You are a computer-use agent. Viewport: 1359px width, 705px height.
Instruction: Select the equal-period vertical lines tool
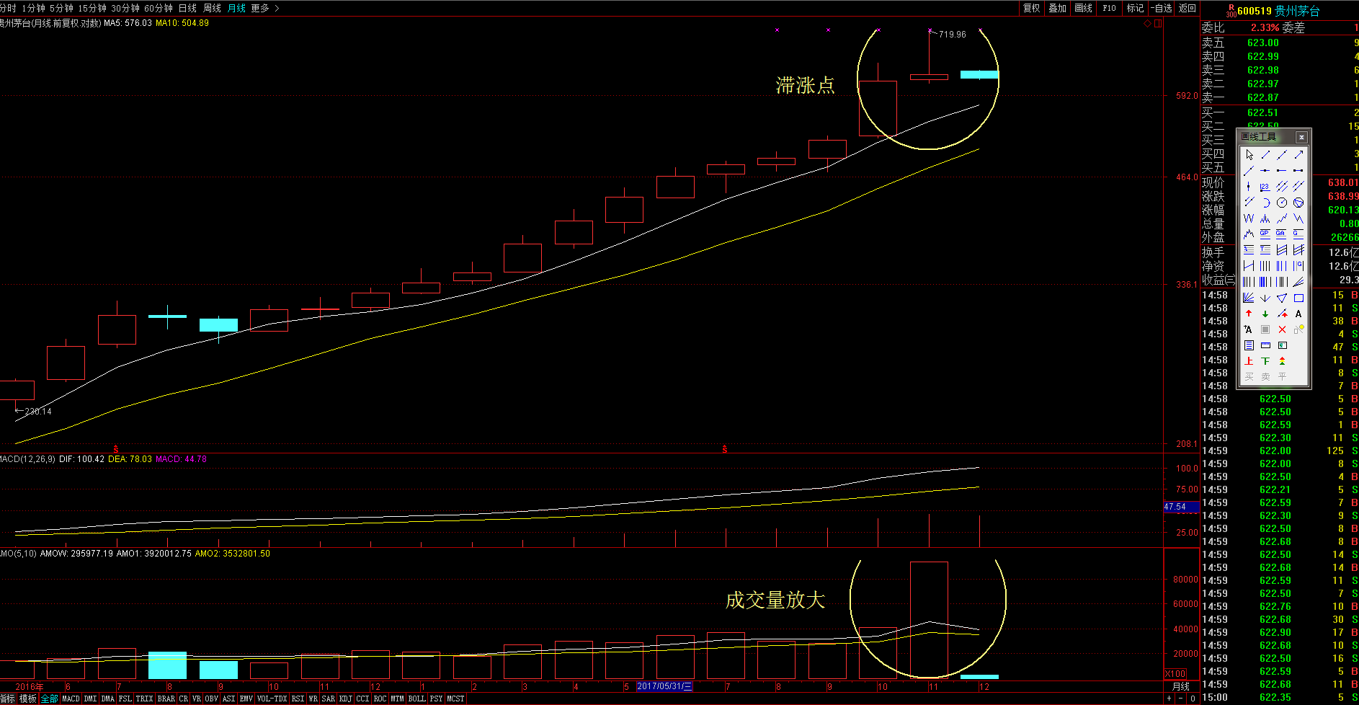pos(1265,265)
